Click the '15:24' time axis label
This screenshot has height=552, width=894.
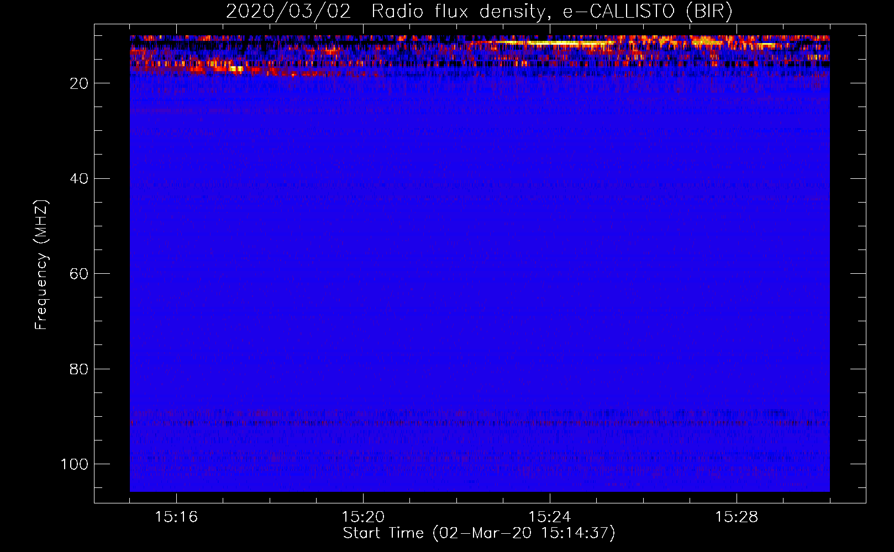pyautogui.click(x=550, y=517)
